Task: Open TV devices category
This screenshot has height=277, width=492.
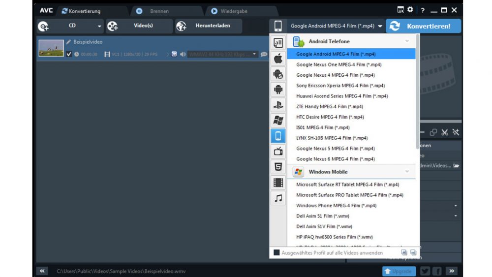Action: click(278, 151)
